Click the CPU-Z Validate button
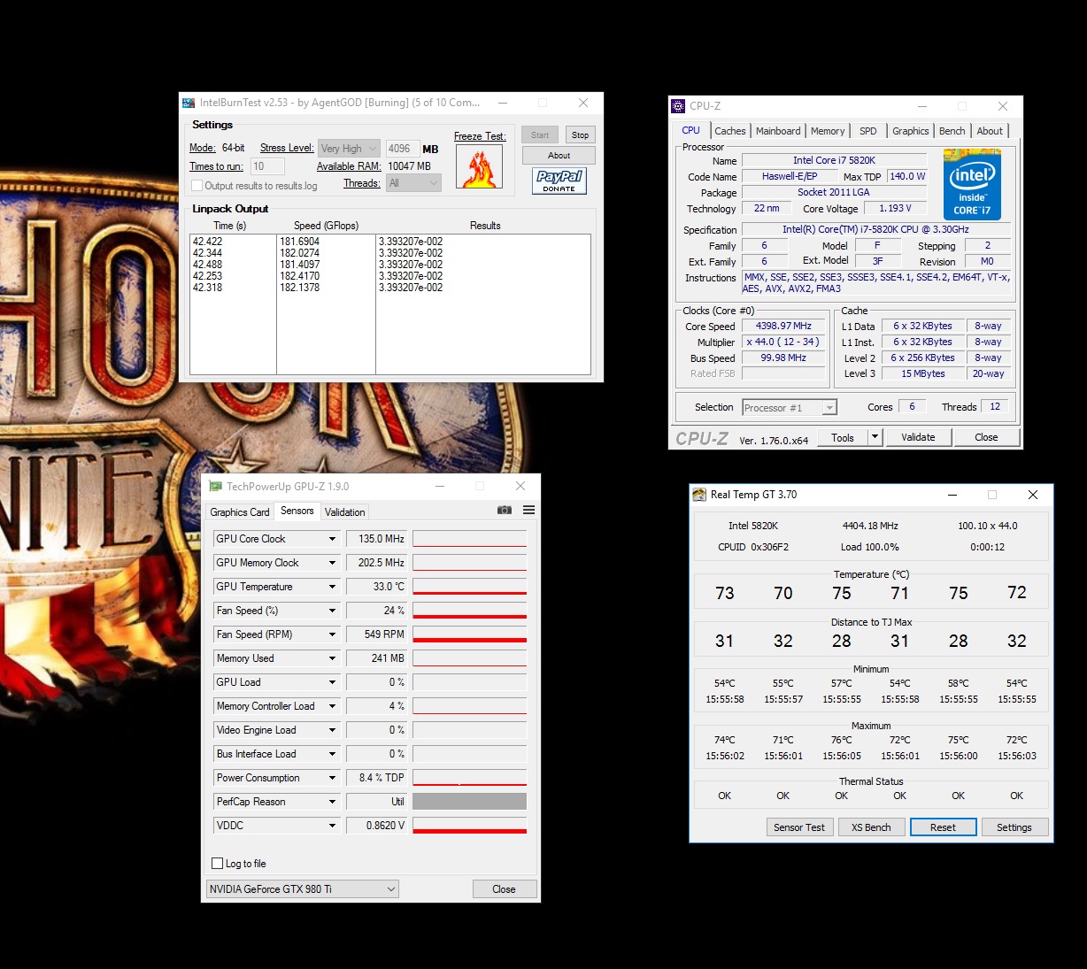Viewport: 1087px width, 969px height. (x=918, y=437)
